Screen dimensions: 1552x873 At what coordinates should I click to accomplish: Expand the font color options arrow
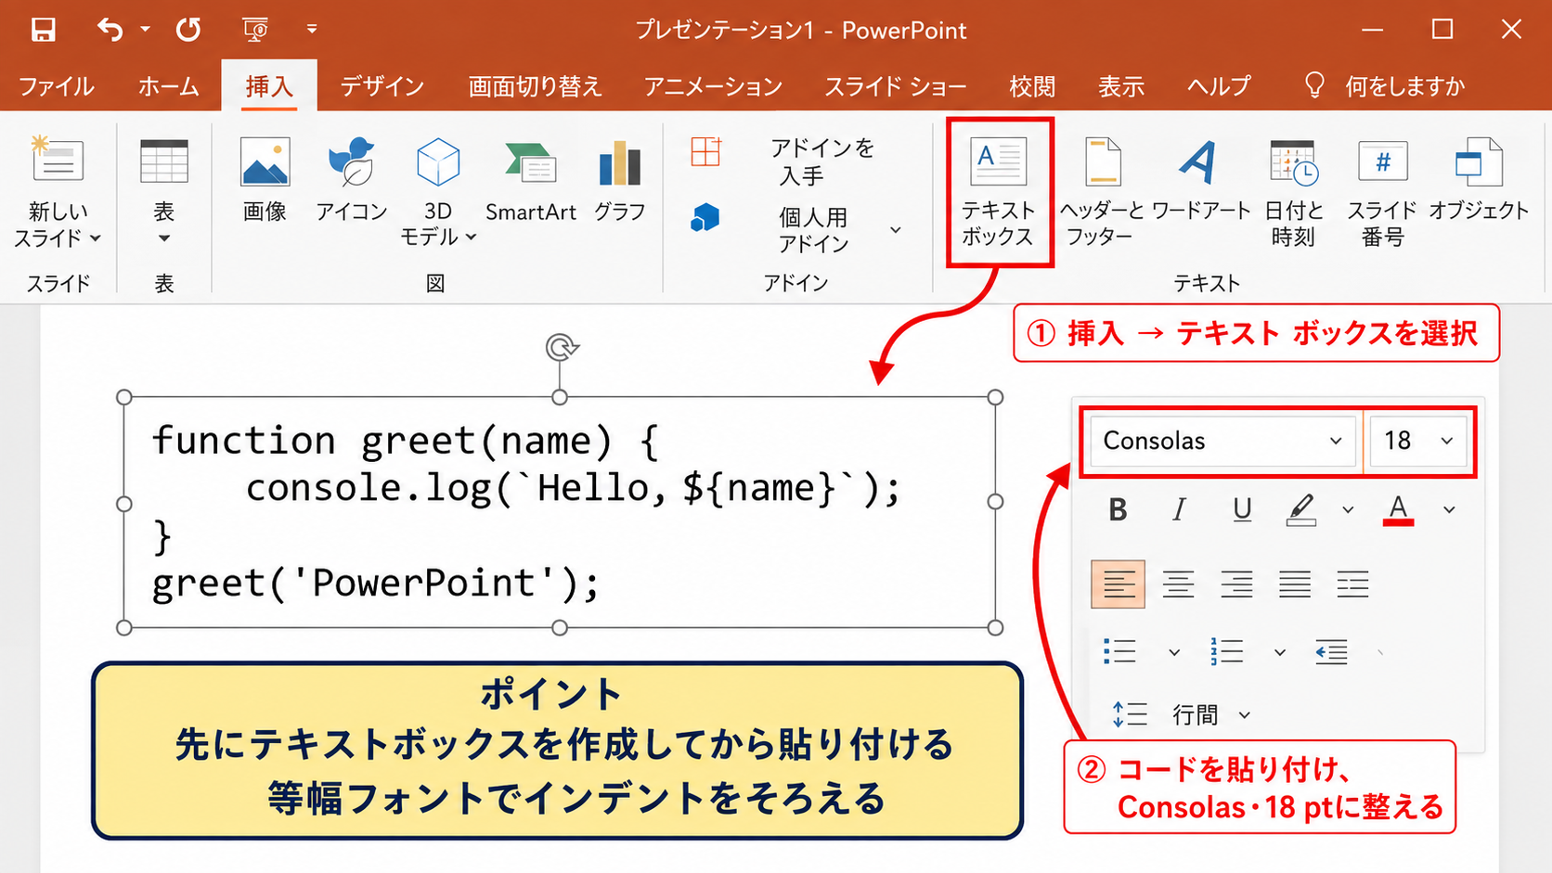point(1449,509)
